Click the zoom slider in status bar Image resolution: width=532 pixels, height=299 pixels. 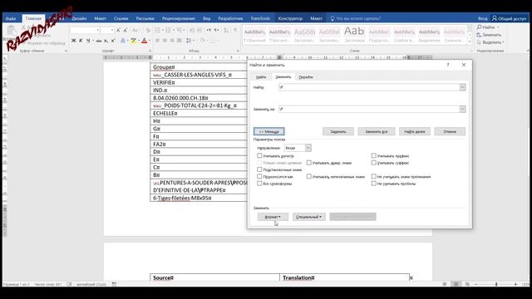click(x=496, y=284)
